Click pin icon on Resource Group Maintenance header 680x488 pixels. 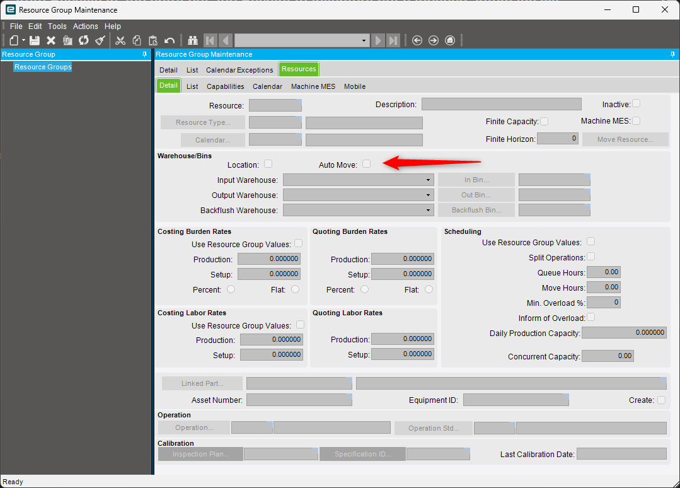(x=672, y=54)
